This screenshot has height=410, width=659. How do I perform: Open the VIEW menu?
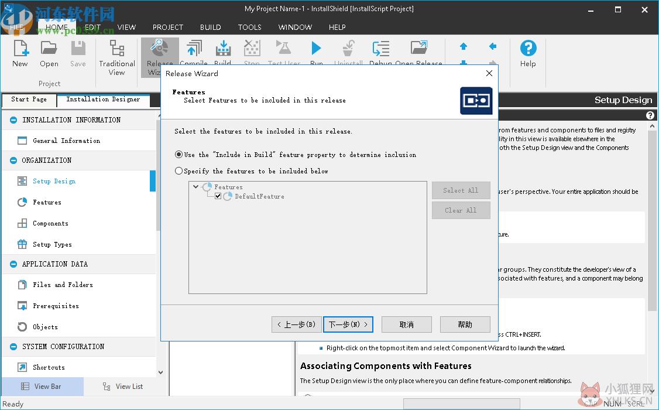point(126,28)
